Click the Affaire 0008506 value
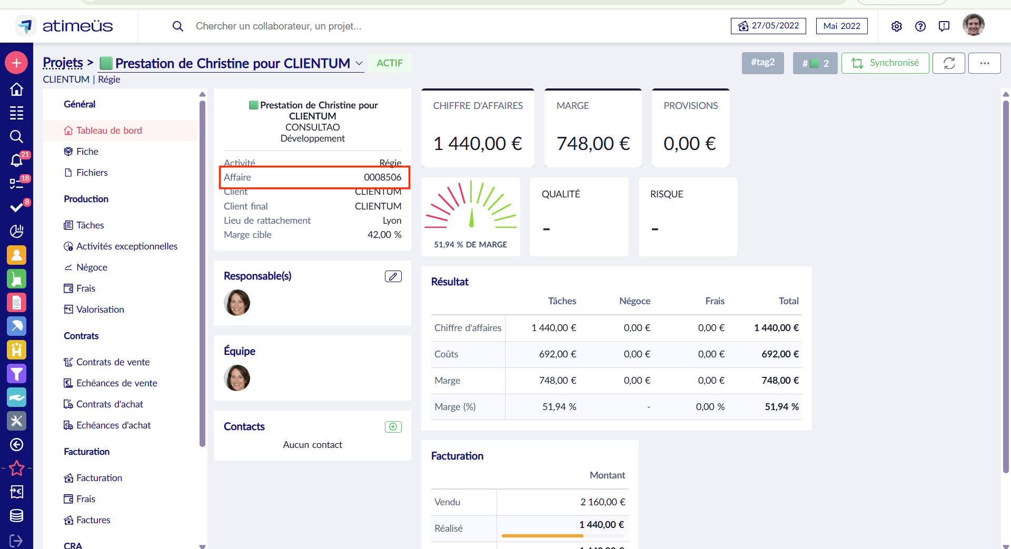 click(x=382, y=177)
